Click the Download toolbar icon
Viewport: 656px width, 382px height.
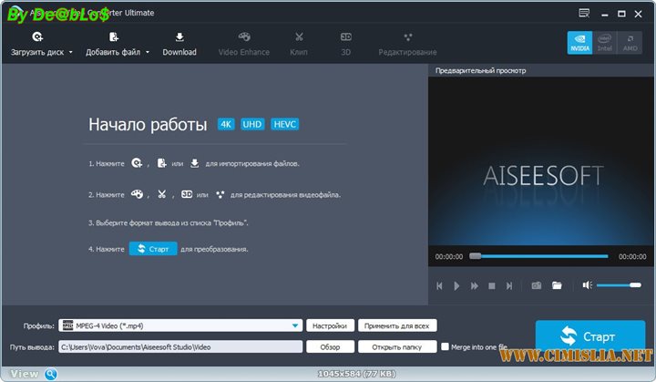(179, 37)
